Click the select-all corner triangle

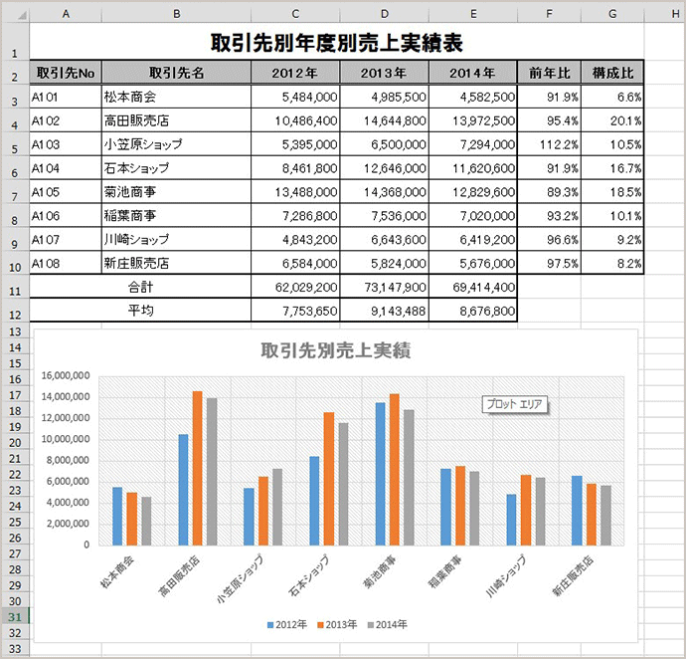click(22, 15)
